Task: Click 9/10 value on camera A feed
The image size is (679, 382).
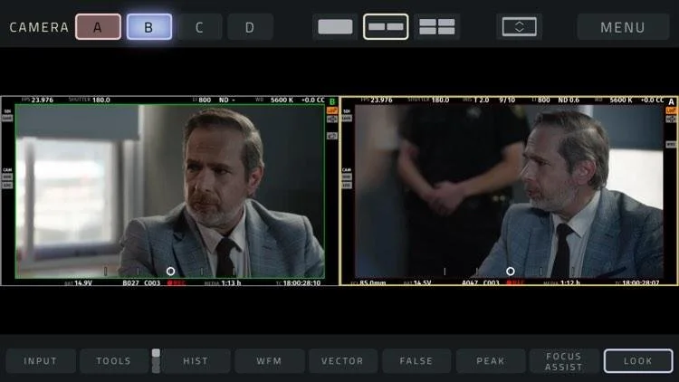Action: coord(507,100)
